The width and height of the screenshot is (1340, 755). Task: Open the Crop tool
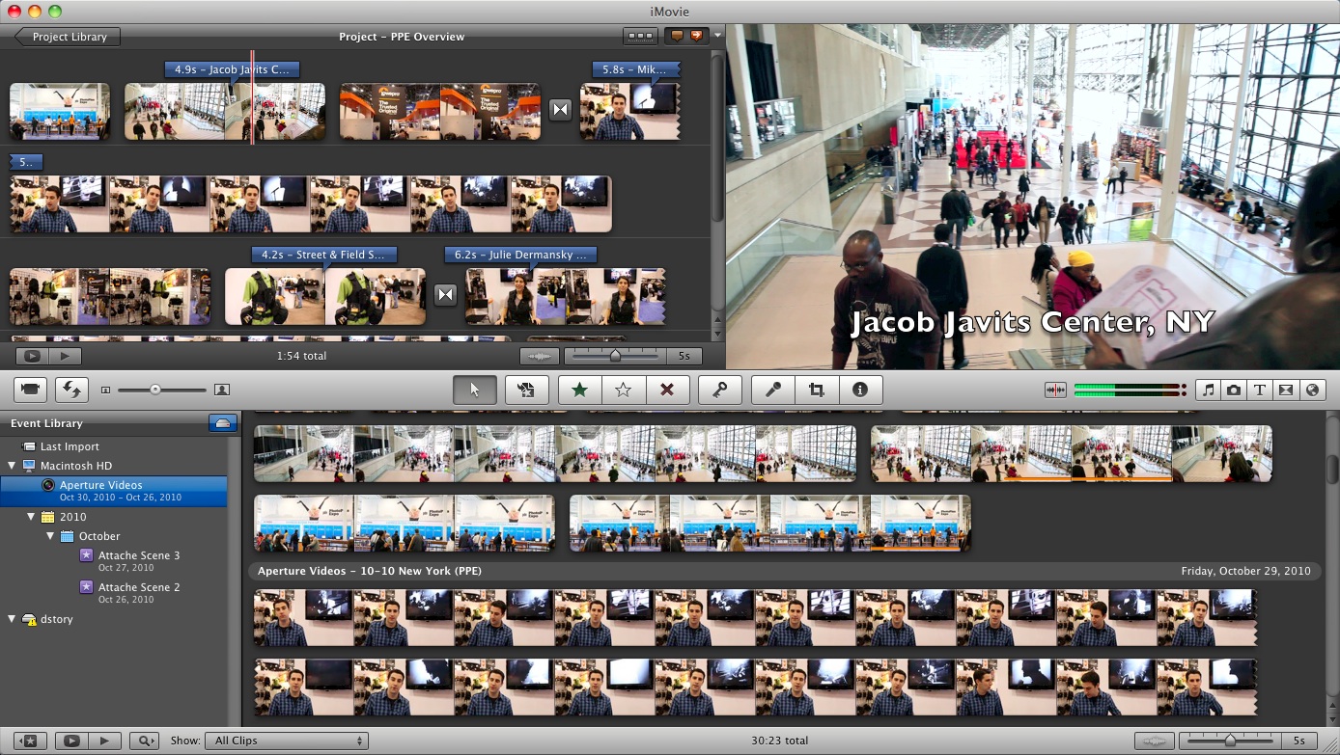[817, 390]
